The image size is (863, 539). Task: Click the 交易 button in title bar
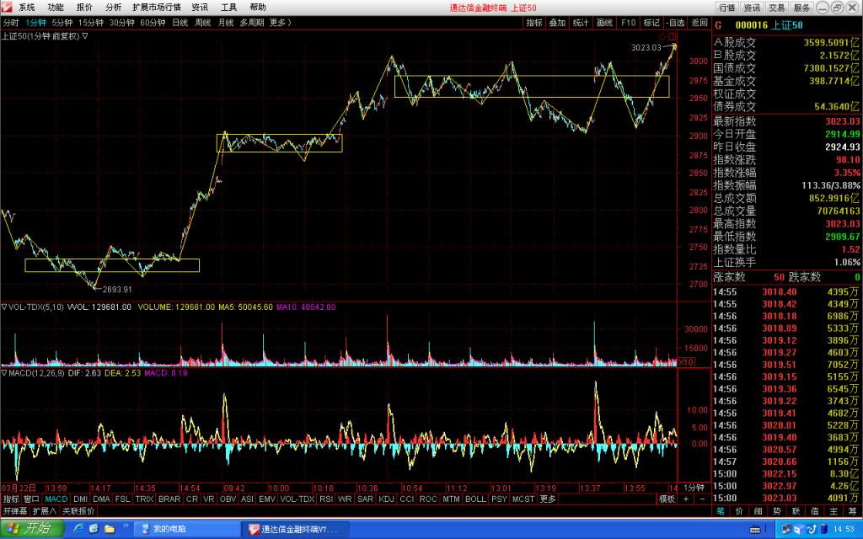776,8
